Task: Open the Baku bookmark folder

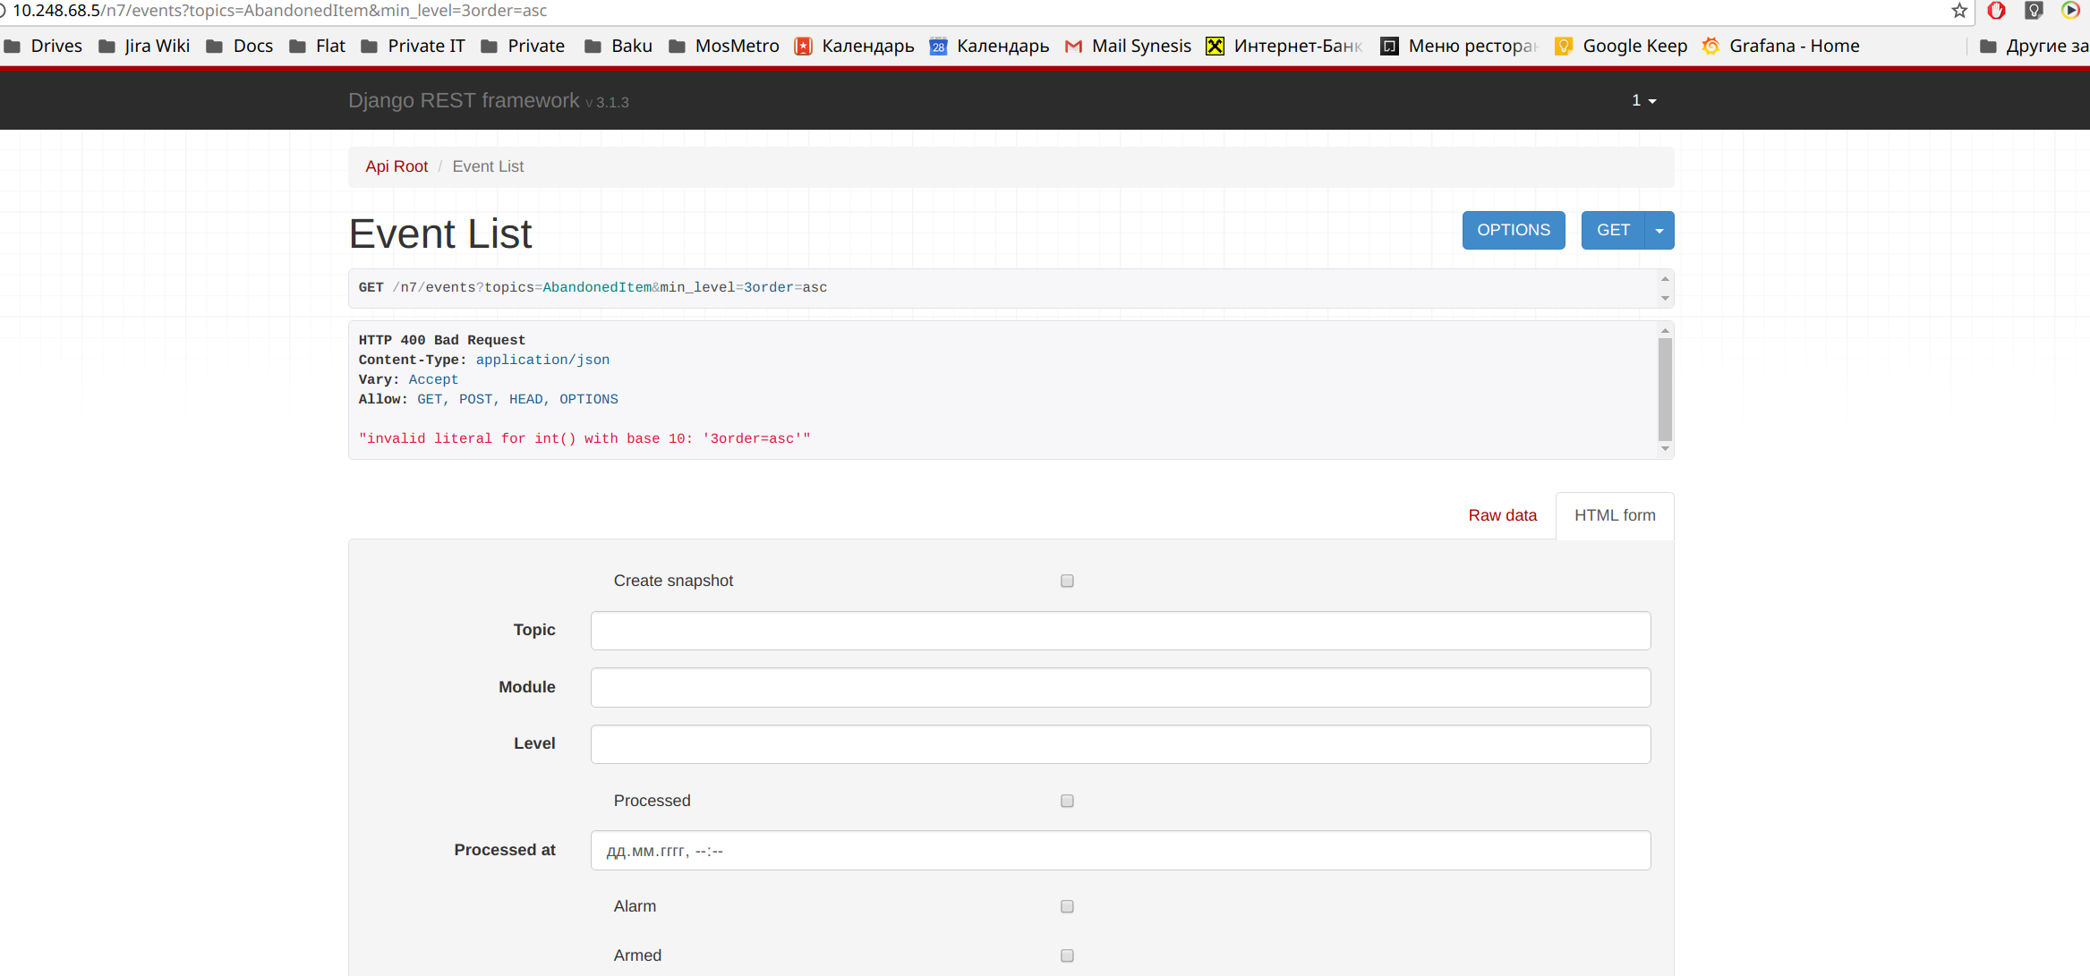Action: (618, 46)
